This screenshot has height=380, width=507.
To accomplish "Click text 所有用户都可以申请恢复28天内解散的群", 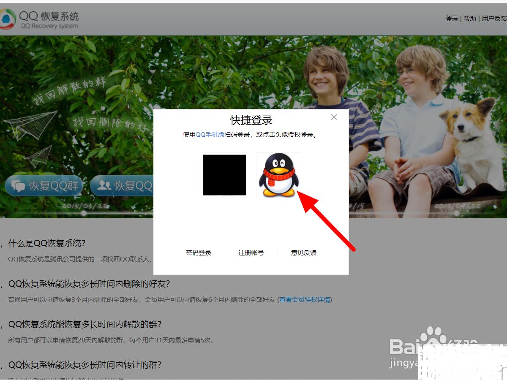I will coord(67,340).
